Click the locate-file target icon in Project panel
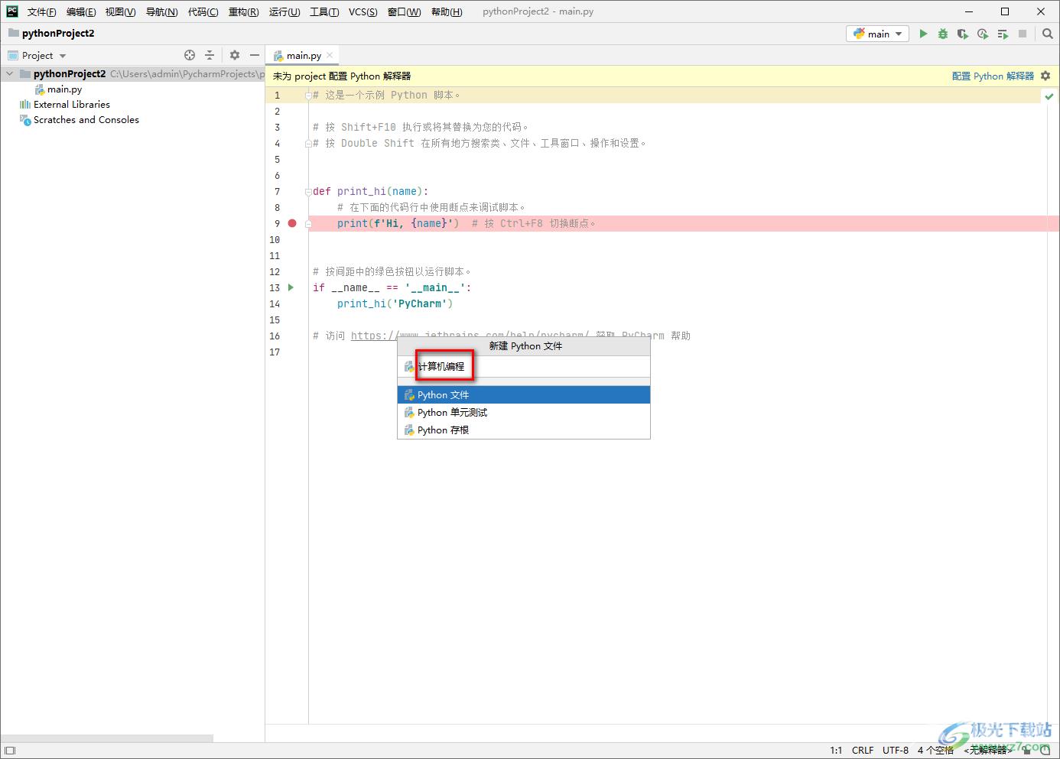This screenshot has width=1060, height=759. click(x=190, y=55)
